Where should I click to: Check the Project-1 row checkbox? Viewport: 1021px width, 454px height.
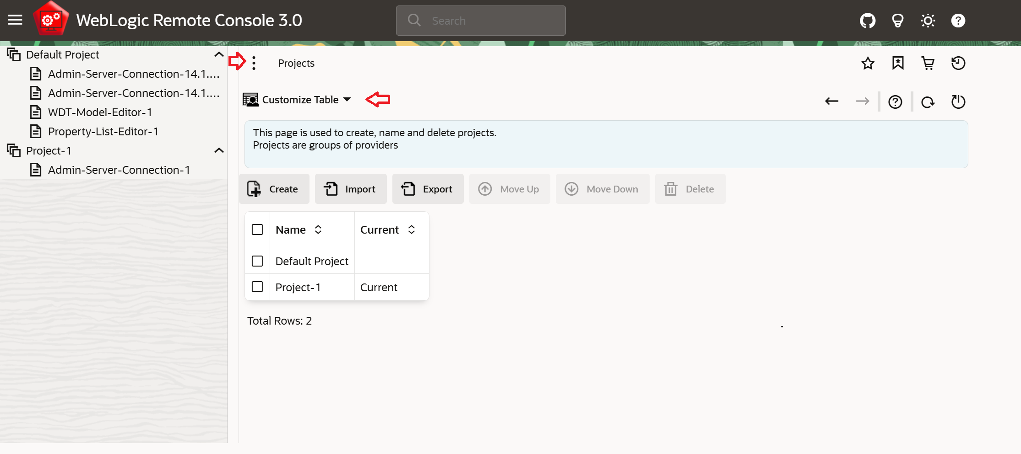(x=257, y=287)
